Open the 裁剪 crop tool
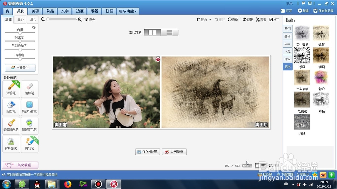337x189 pixels. 261,20
